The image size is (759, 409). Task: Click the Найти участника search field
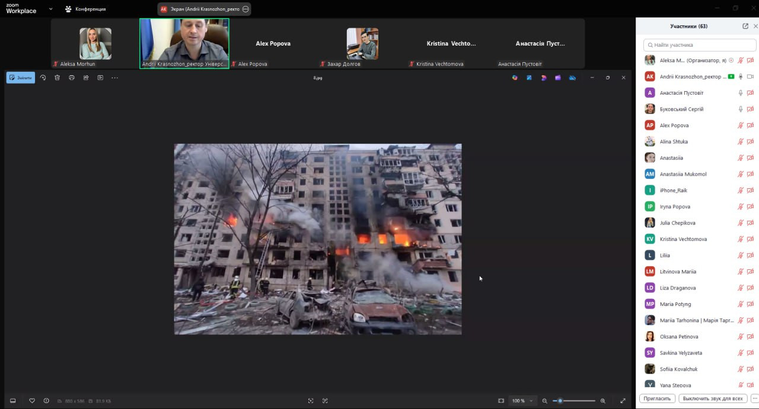coord(700,45)
